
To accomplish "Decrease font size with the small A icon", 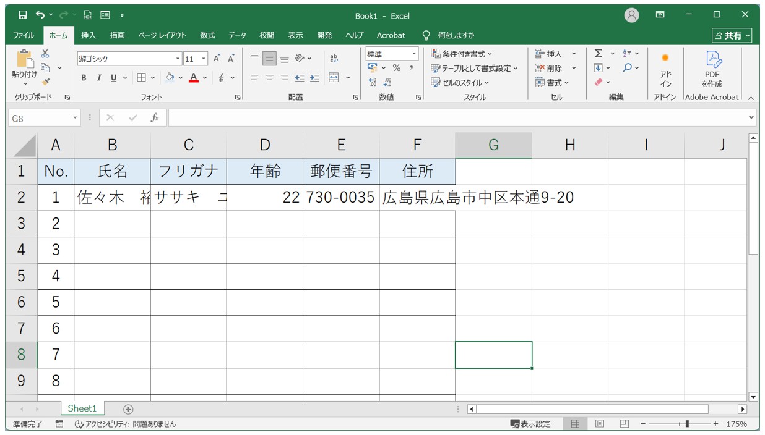I will 231,59.
